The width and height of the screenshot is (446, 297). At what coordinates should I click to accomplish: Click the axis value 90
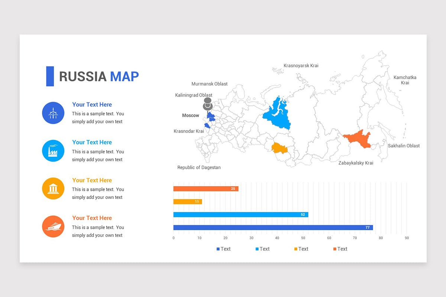coord(407,238)
